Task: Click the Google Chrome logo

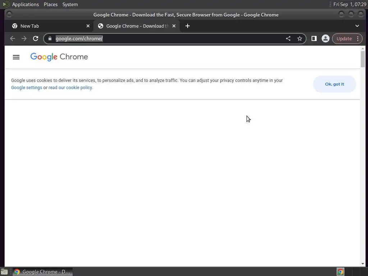Action: coord(59,57)
